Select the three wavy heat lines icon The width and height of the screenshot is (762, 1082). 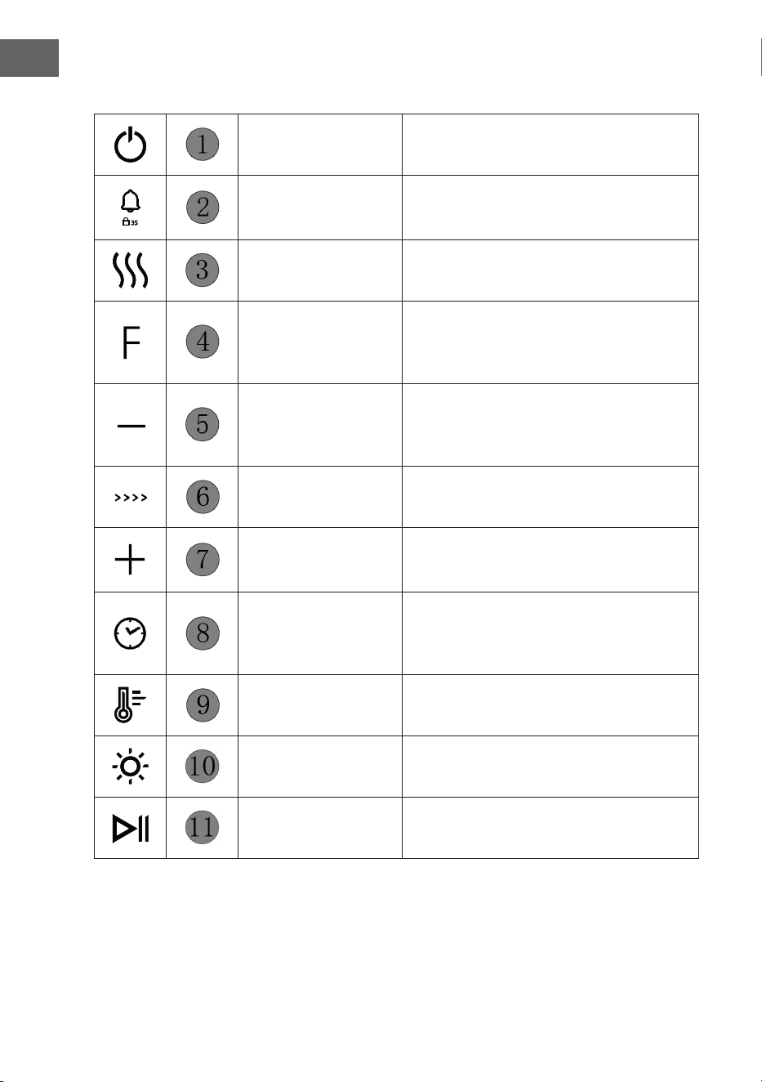(131, 270)
